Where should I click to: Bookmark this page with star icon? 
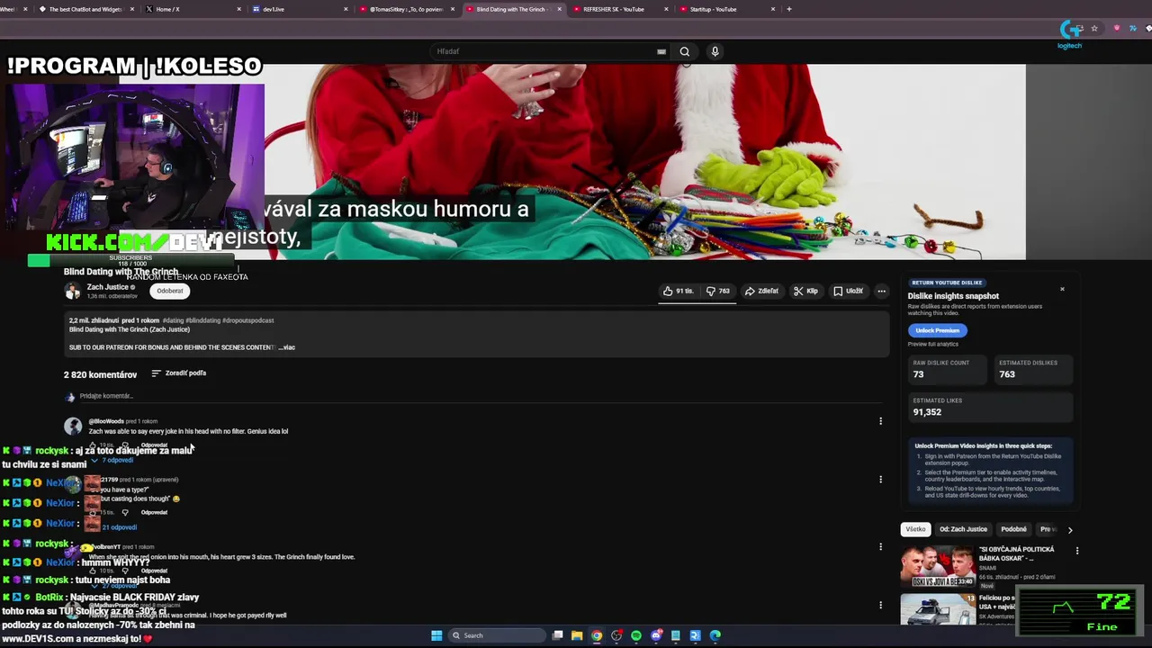point(1094,28)
